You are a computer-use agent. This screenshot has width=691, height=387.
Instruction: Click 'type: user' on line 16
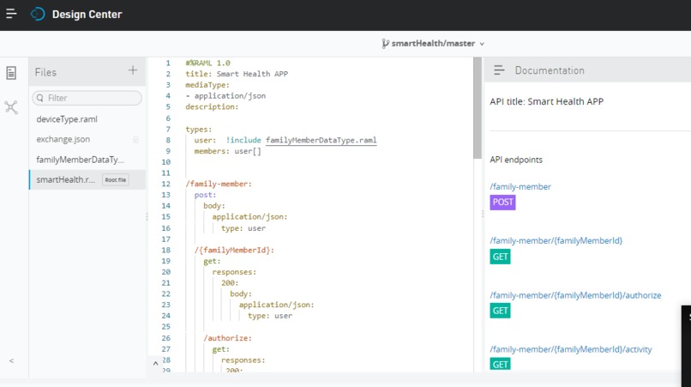(243, 228)
